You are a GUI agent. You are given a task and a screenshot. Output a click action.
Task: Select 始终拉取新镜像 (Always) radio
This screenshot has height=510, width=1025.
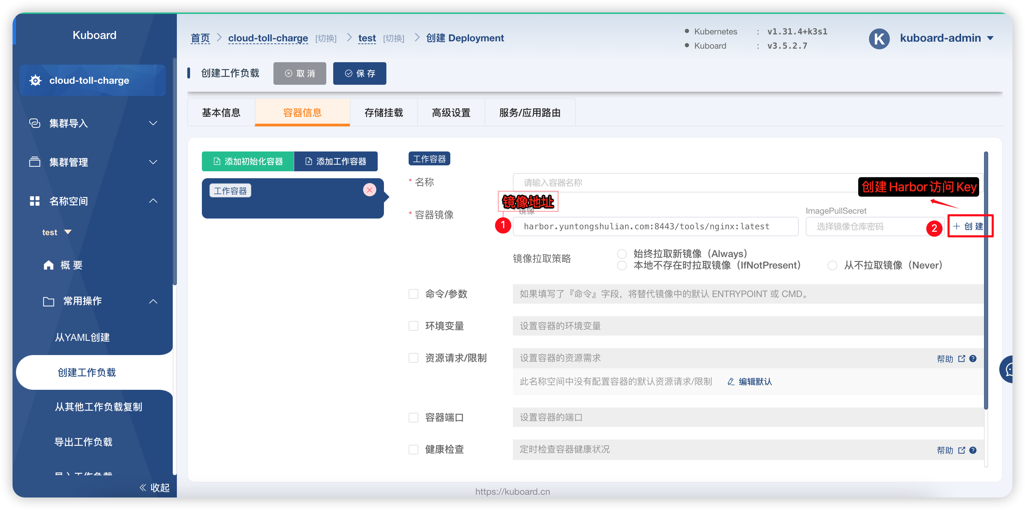(622, 254)
